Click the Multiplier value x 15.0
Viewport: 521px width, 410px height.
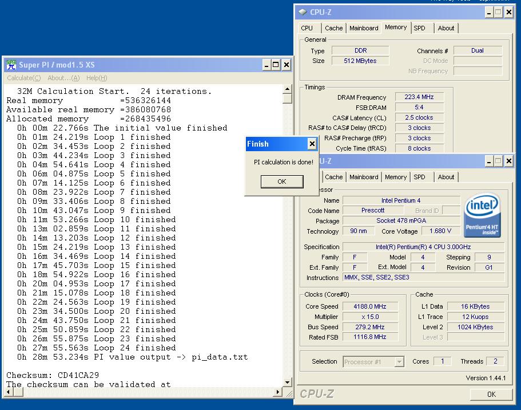370,317
